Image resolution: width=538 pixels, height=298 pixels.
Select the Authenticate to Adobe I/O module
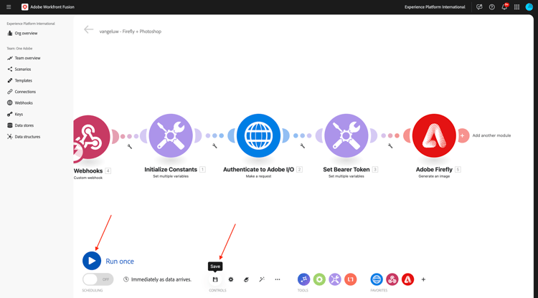258,135
